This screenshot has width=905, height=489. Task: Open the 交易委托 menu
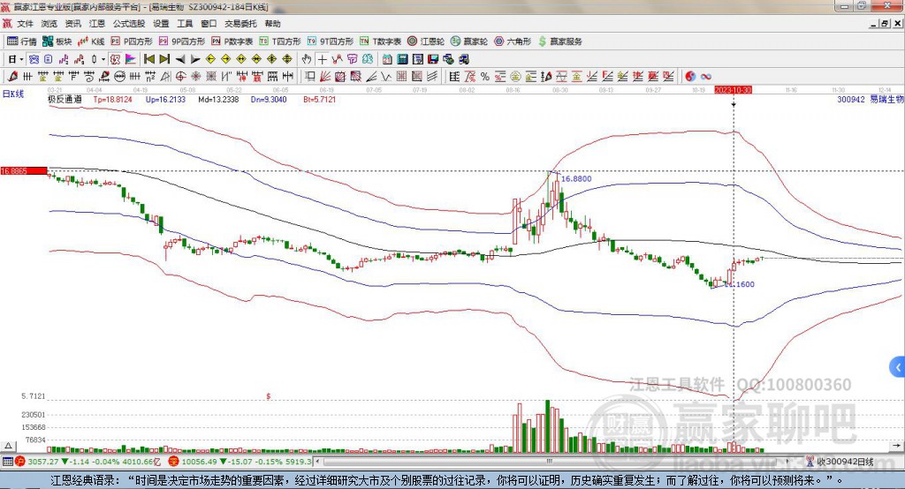pyautogui.click(x=240, y=24)
